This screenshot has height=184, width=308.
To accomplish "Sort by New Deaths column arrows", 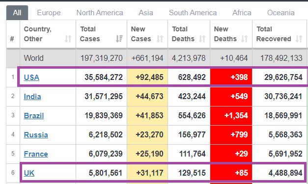I will point(244,39).
